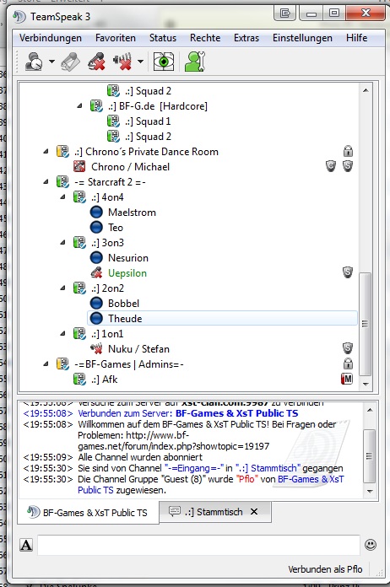This screenshot has height=587, width=390.
Task: Open the Favoriten menu
Action: click(x=116, y=38)
